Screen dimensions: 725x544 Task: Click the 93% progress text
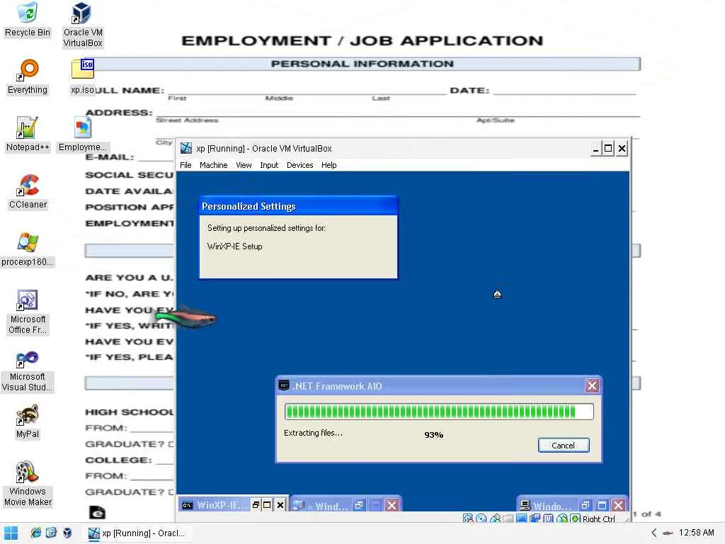434,435
